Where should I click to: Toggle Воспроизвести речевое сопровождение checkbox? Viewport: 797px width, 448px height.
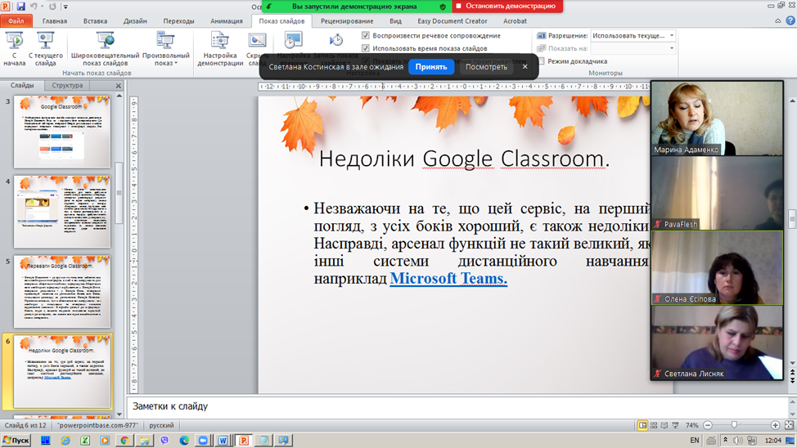[366, 35]
